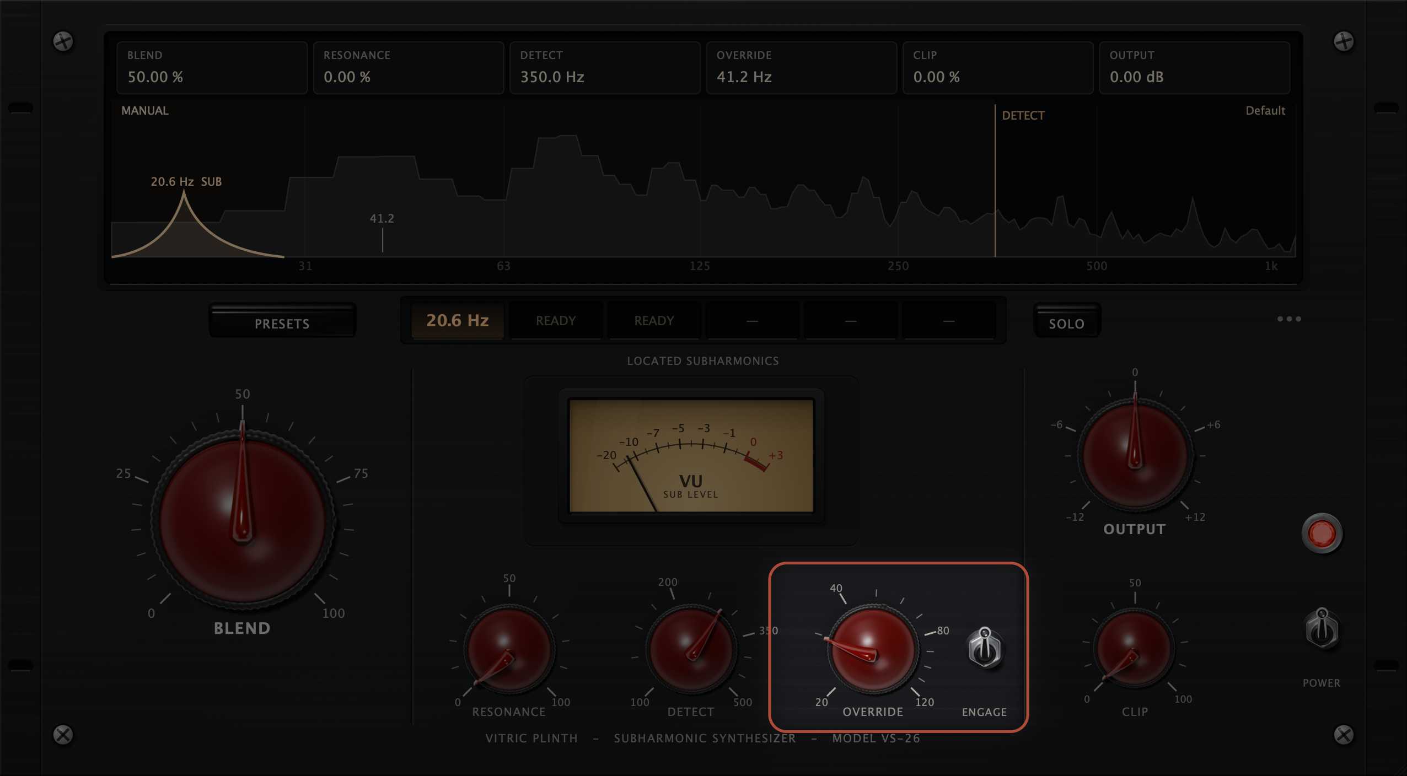The height and width of the screenshot is (776, 1407).
Task: Click the CLIP knob
Action: [x=1134, y=648]
